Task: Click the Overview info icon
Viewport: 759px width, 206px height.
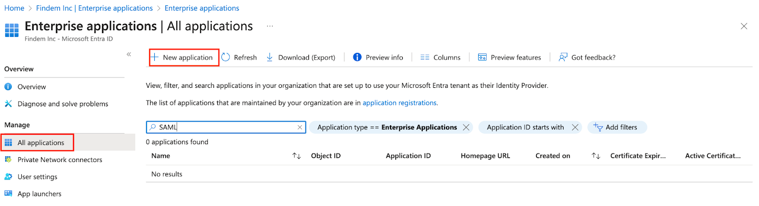Action: (x=8, y=87)
